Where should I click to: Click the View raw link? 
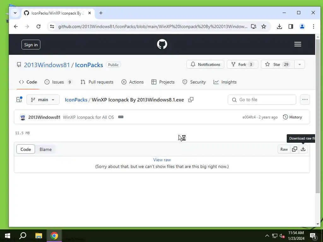pos(162,160)
